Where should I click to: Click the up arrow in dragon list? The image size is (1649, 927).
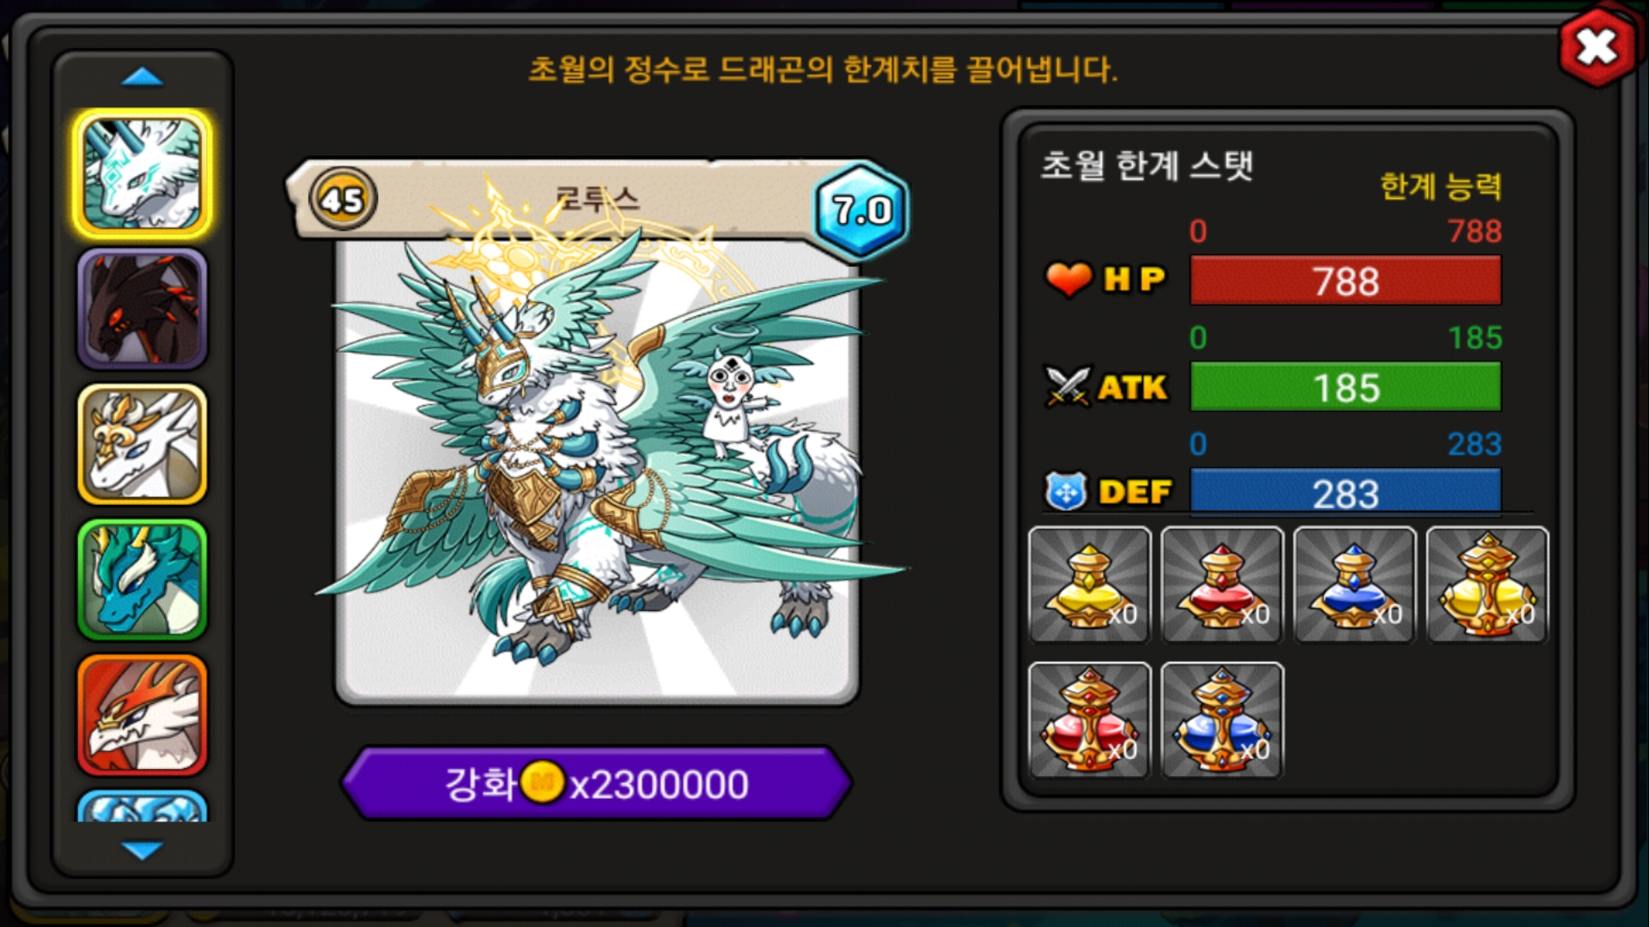point(143,77)
